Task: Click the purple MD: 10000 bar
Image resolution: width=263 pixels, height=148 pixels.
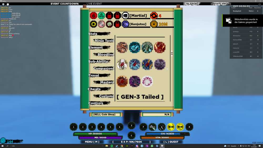Action: tap(100, 137)
